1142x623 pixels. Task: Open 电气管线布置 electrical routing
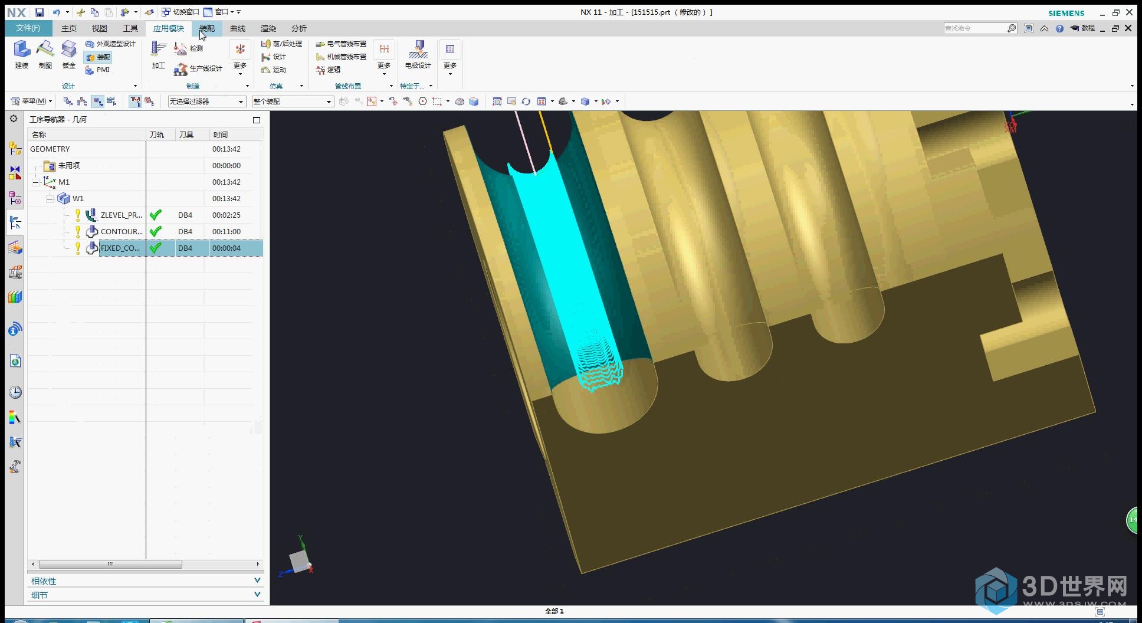coord(341,44)
